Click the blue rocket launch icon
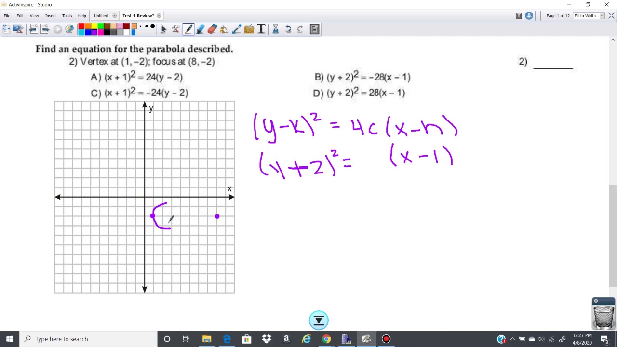Screen dimensions: 617x347 (x=529, y=16)
